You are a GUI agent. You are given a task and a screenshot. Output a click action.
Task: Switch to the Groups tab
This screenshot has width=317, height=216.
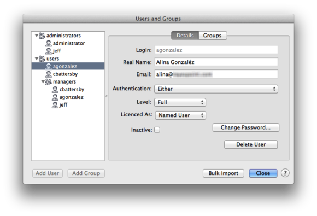click(213, 36)
